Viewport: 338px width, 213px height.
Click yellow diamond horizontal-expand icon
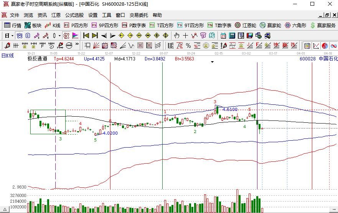[139, 36]
